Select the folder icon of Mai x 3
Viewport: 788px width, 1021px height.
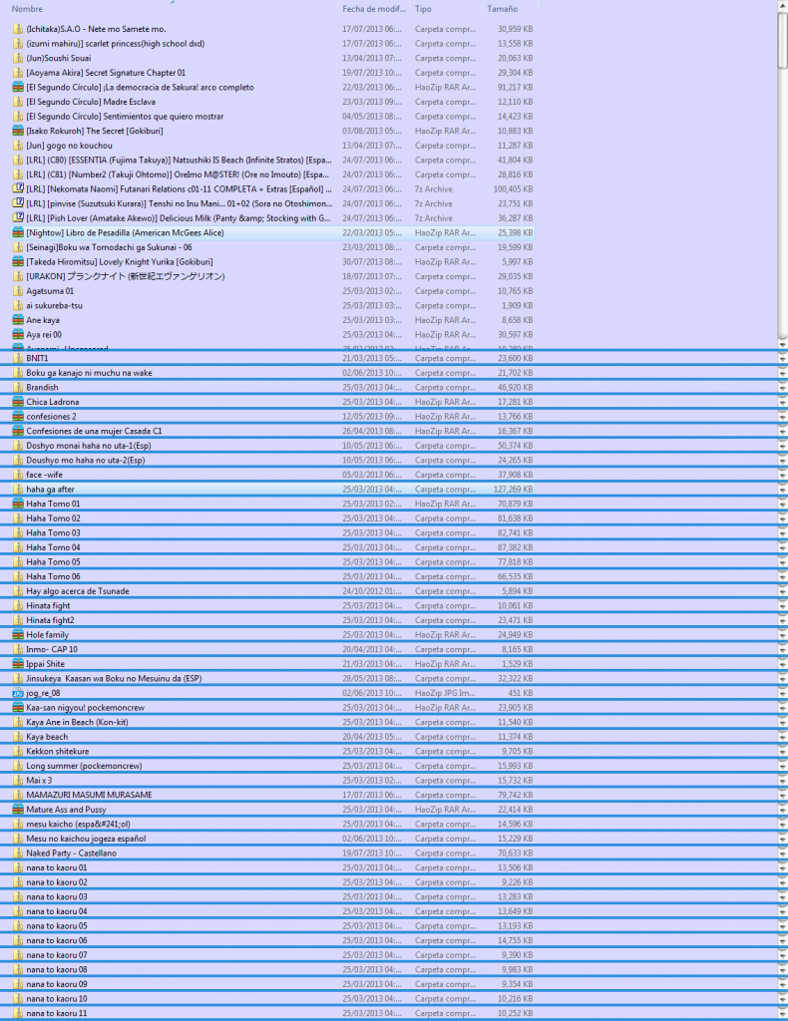18,780
